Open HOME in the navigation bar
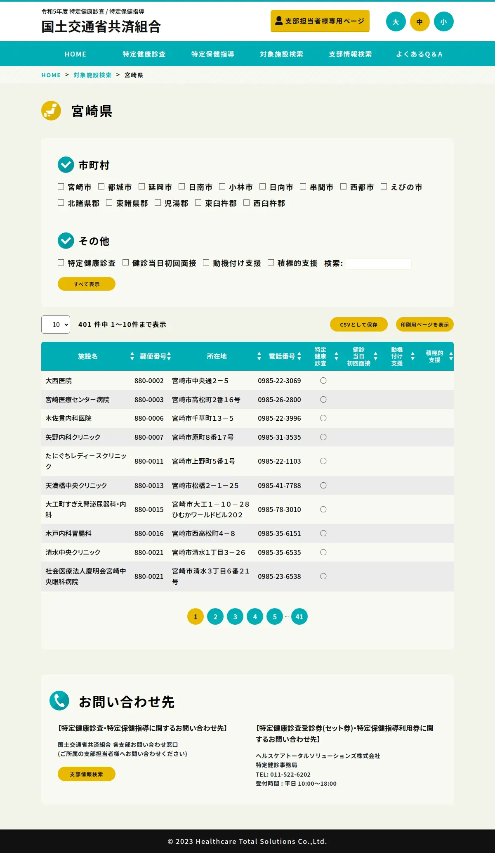Screen dimensions: 495x853 point(75,54)
